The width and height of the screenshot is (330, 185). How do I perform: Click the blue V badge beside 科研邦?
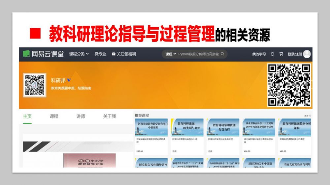69,80
